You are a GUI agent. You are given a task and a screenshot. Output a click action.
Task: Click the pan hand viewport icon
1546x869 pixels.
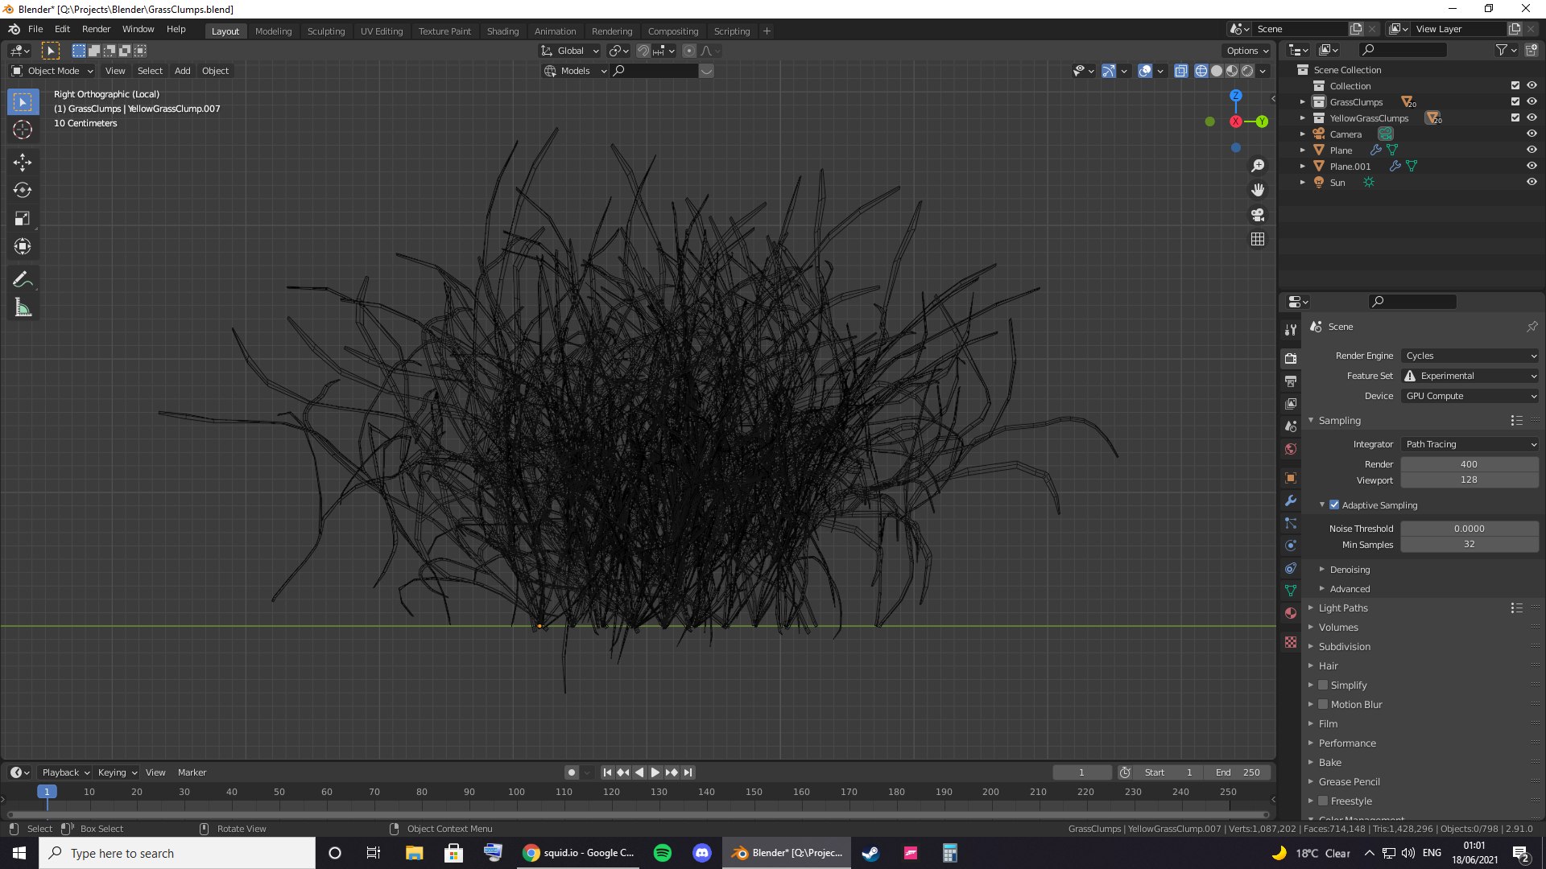(x=1258, y=190)
